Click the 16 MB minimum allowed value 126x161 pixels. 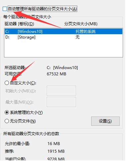[54, 144]
